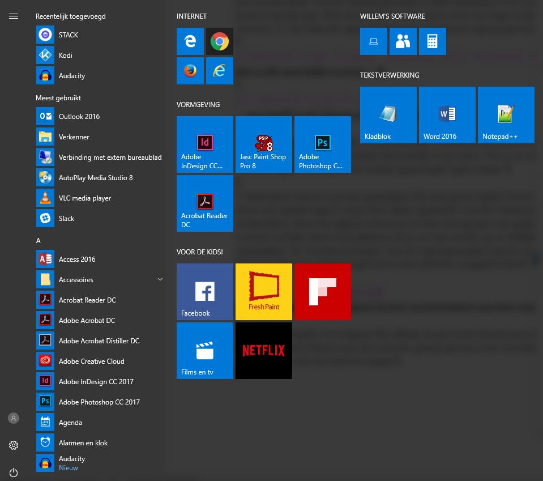Launch the Calculator tile under Willem's Software
This screenshot has width=543, height=481.
point(432,41)
